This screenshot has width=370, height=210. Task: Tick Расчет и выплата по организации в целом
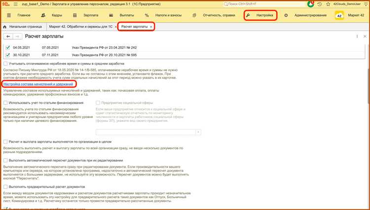pos(5,141)
